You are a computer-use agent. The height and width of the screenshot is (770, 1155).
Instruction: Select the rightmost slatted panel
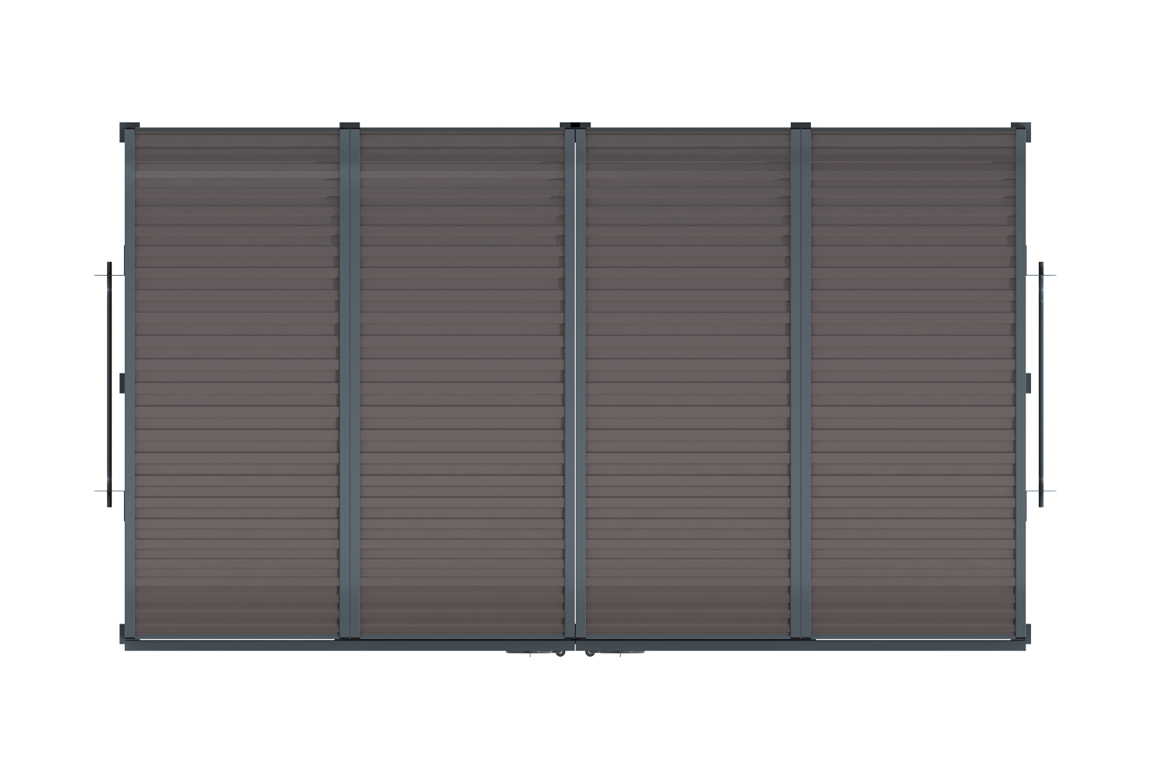pos(913,385)
